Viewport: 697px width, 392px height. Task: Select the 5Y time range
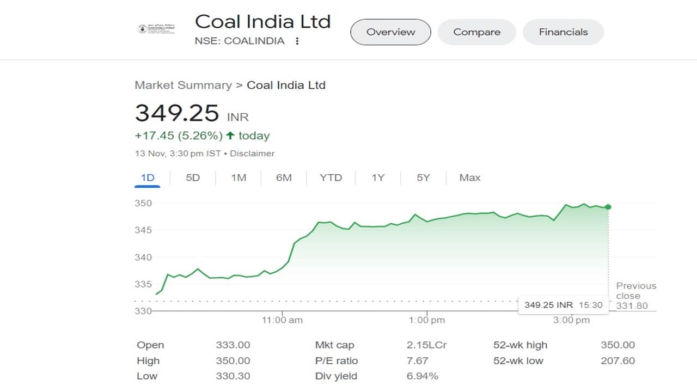tap(423, 177)
